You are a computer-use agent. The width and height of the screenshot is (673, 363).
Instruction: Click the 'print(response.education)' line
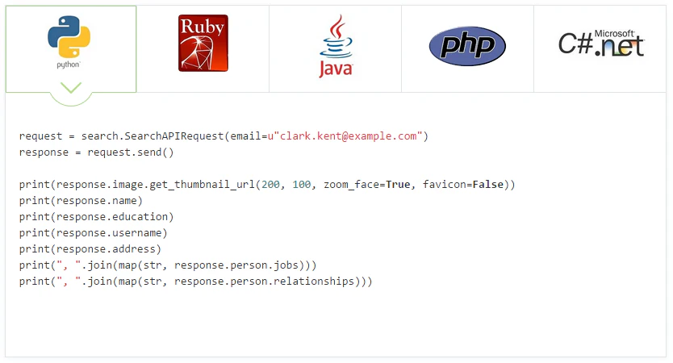point(97,217)
